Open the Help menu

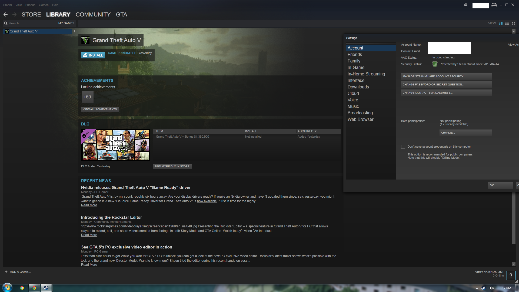coord(55,5)
